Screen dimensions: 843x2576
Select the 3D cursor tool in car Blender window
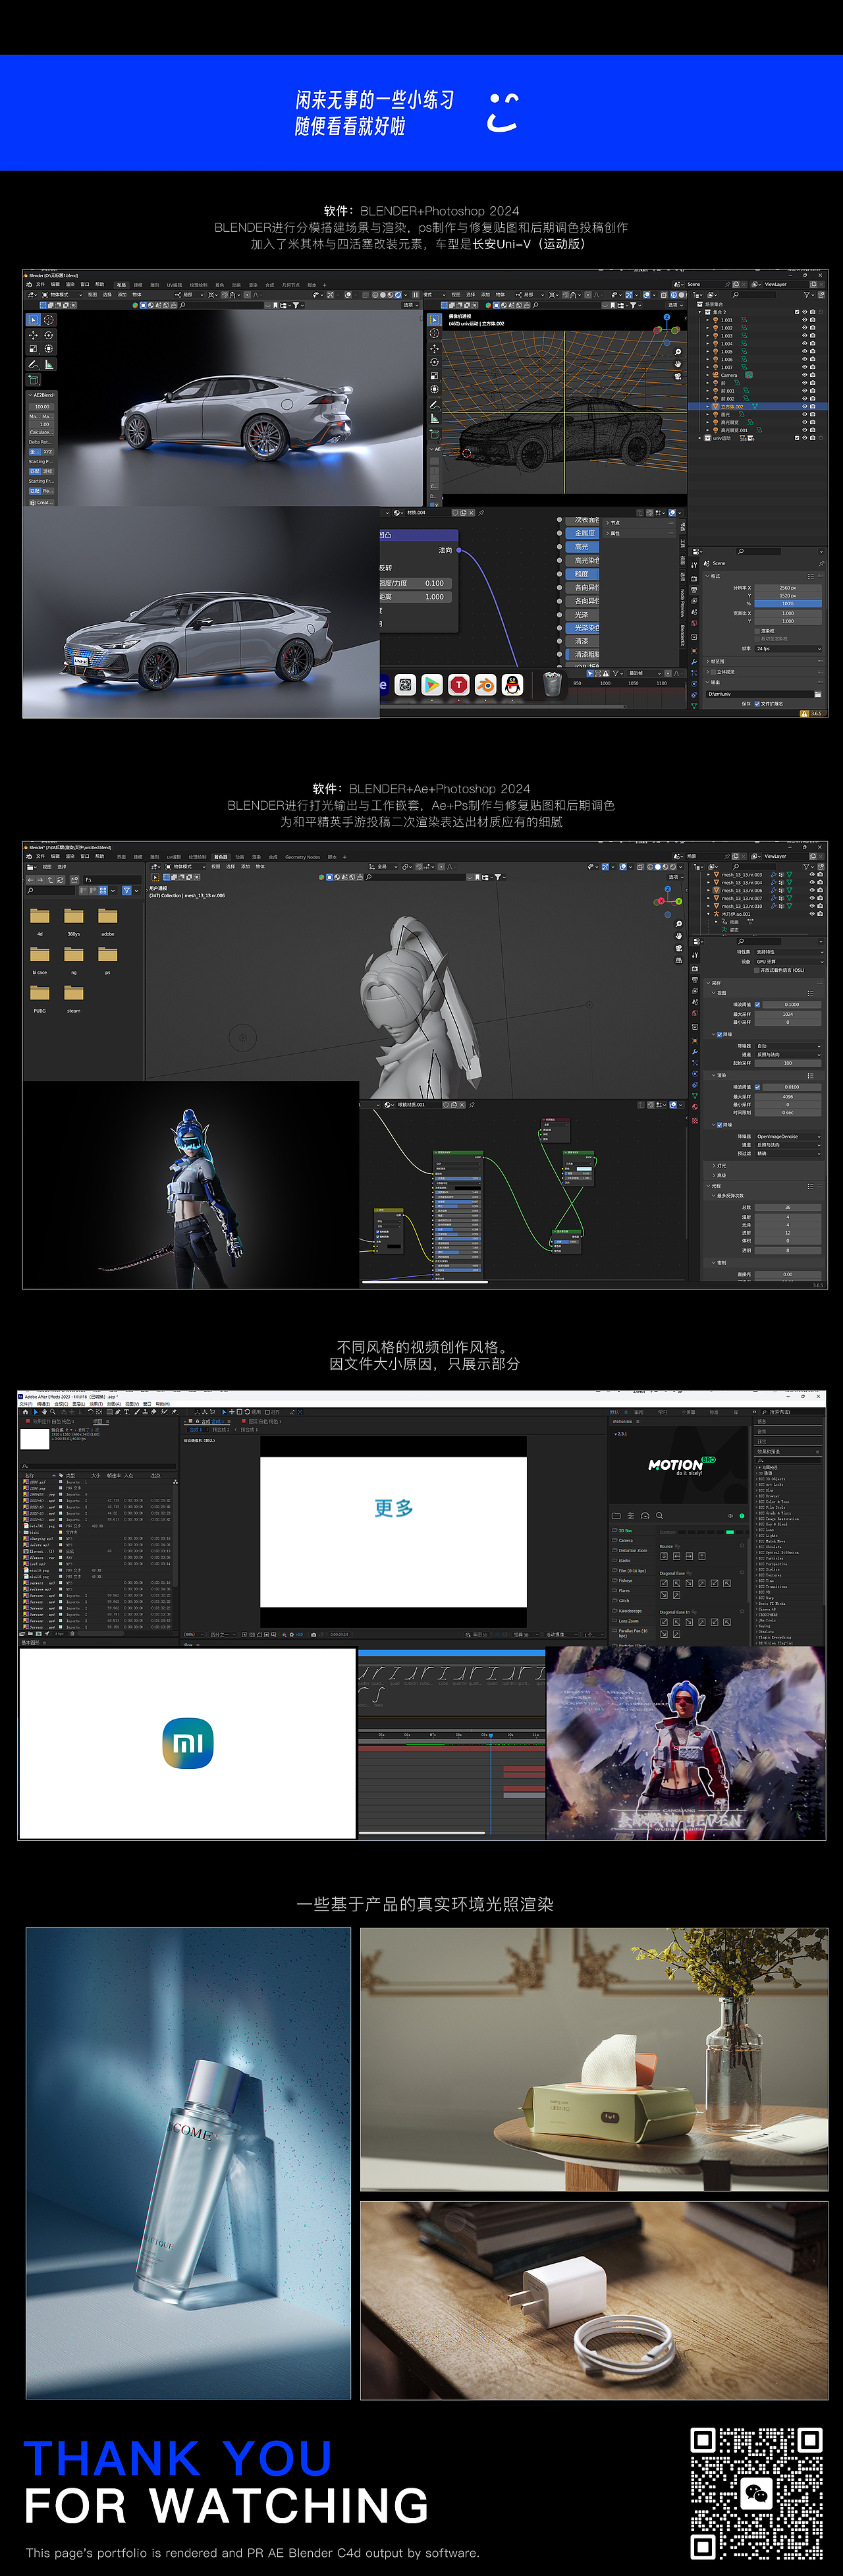coord(48,320)
